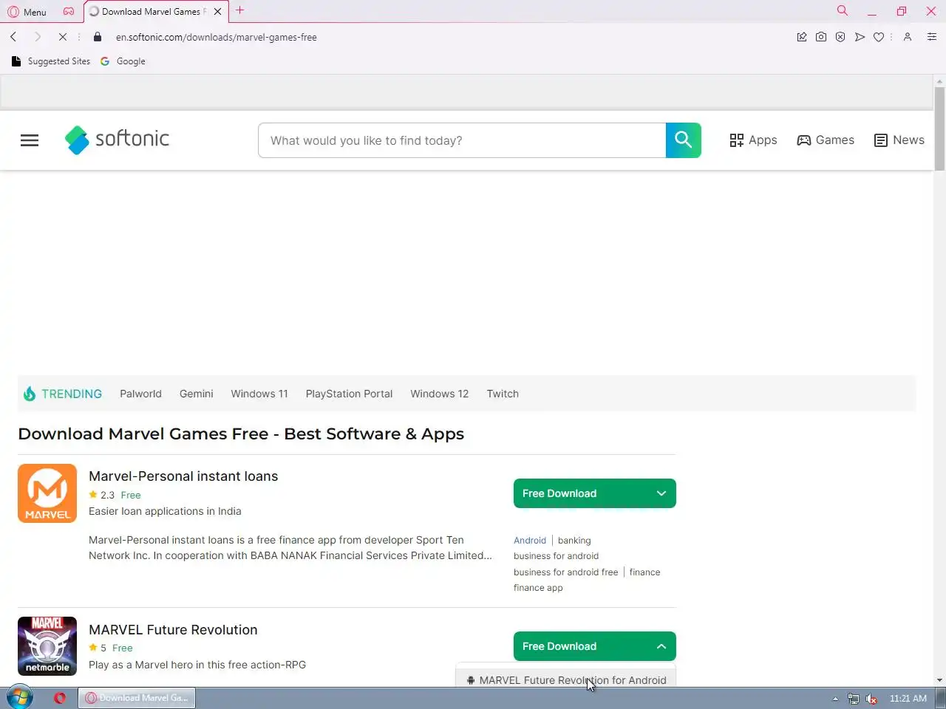The image size is (946, 709).
Task: Click the 11:21 AM taskbar clock
Action: 908,698
